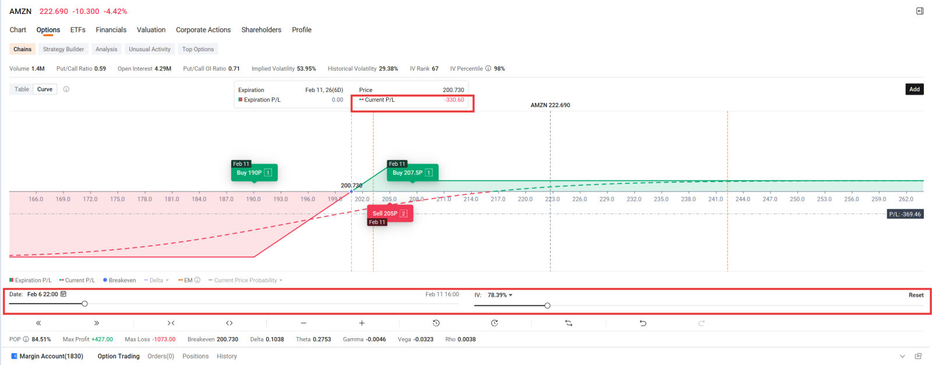Select Chains sub-tab
This screenshot has width=932, height=365.
(23, 49)
